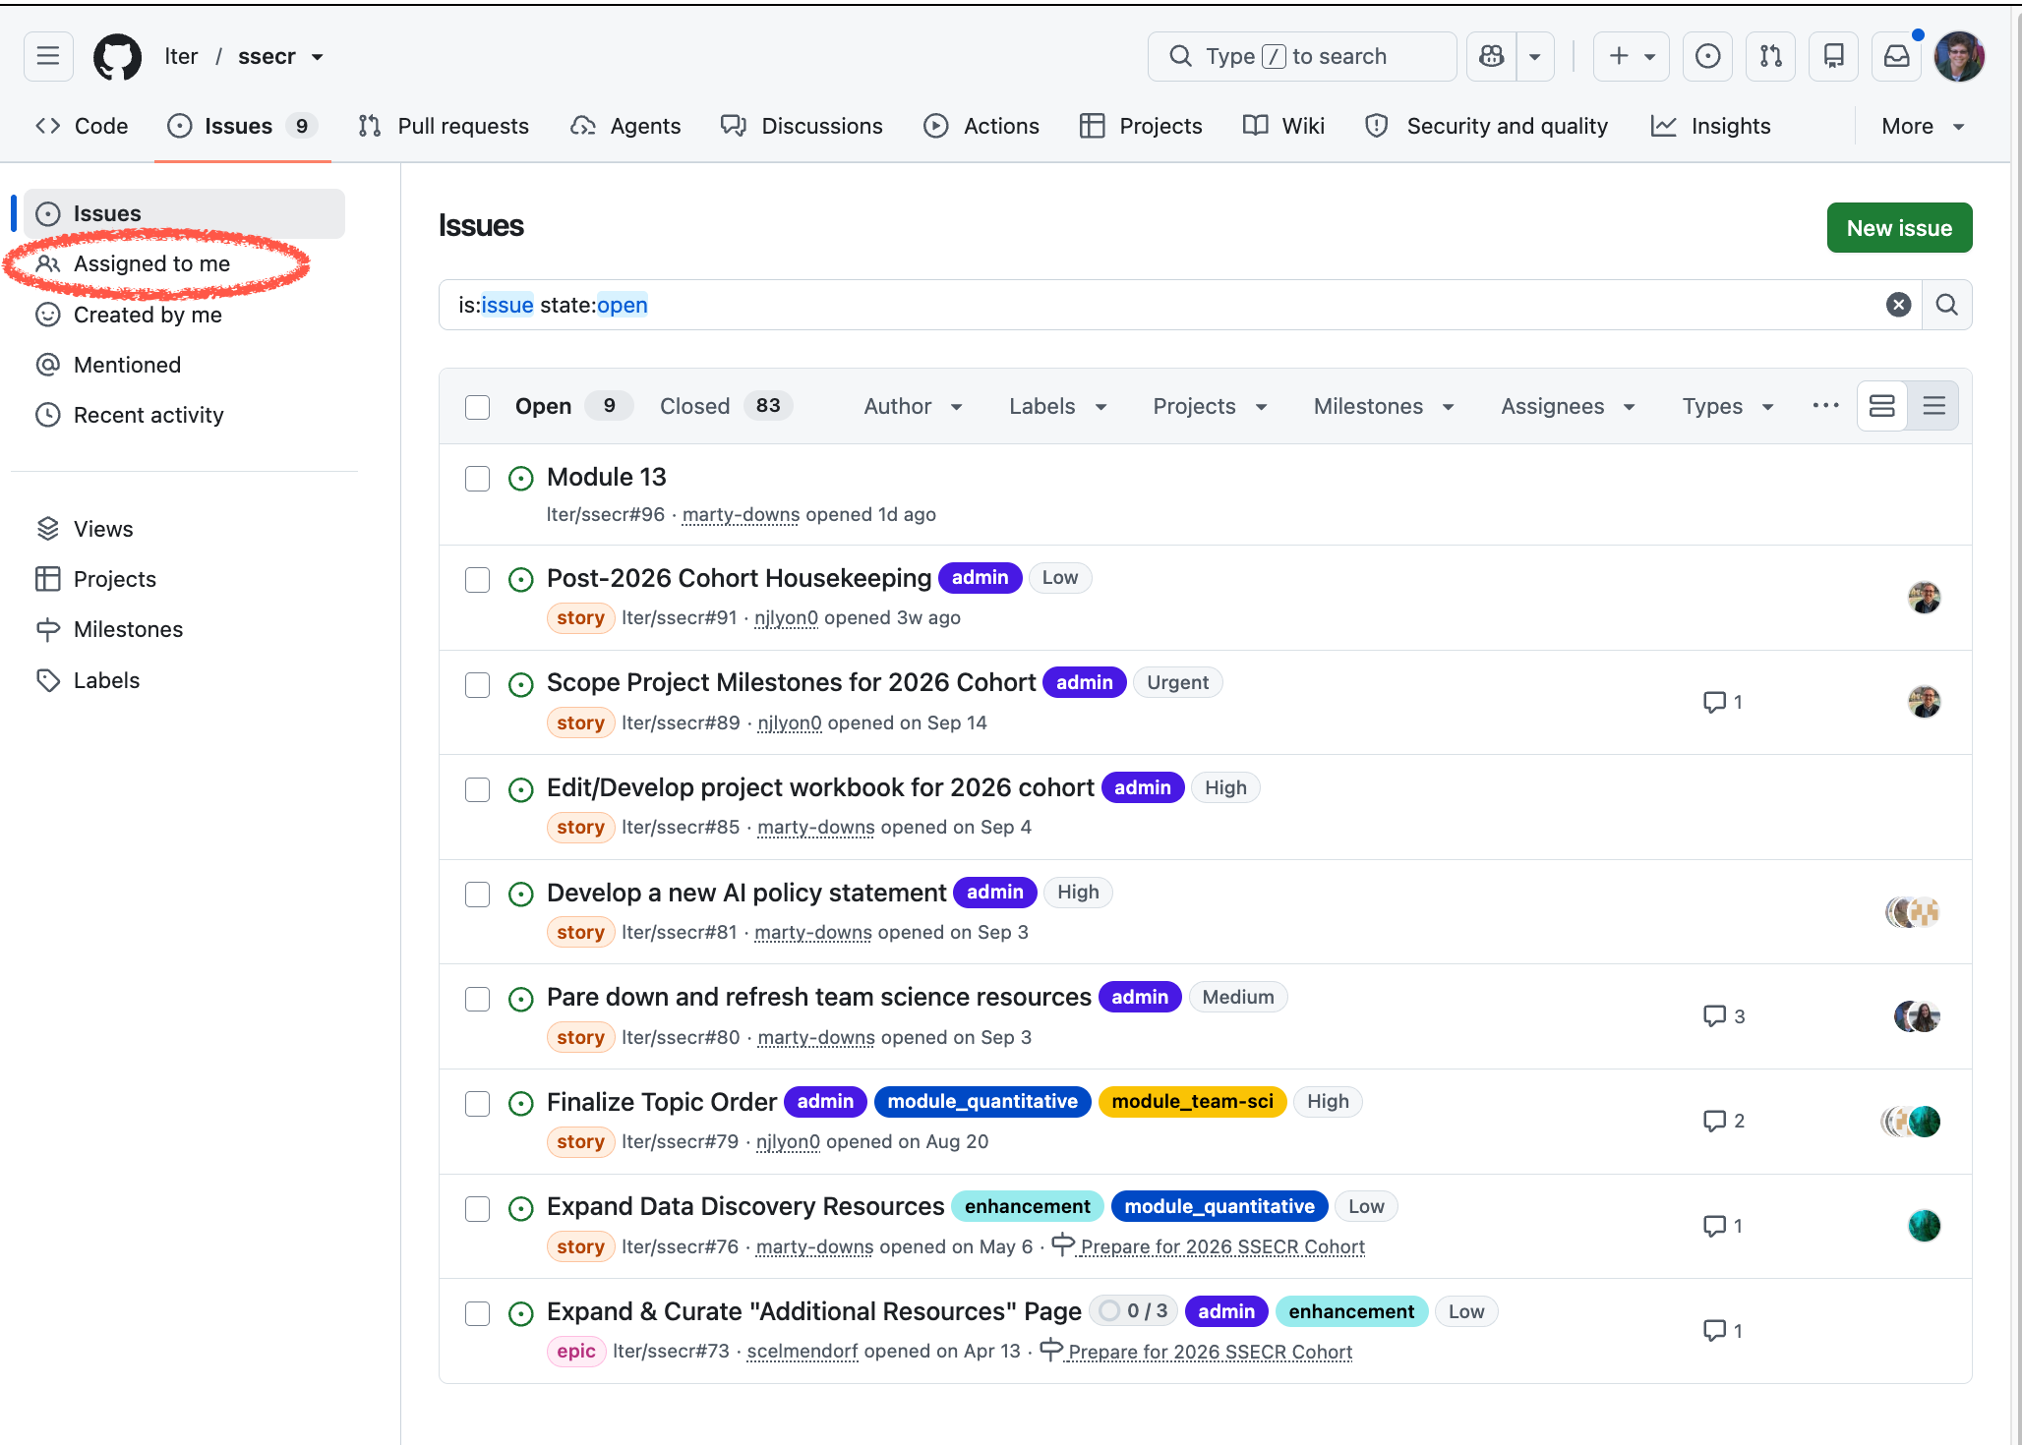Viewport: 2022px width, 1445px height.
Task: Go to GitHub home via Octocat logo
Action: click(117, 56)
